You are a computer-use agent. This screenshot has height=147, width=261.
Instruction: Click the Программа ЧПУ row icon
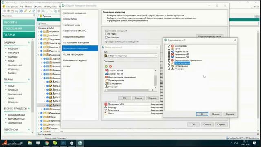106,104
